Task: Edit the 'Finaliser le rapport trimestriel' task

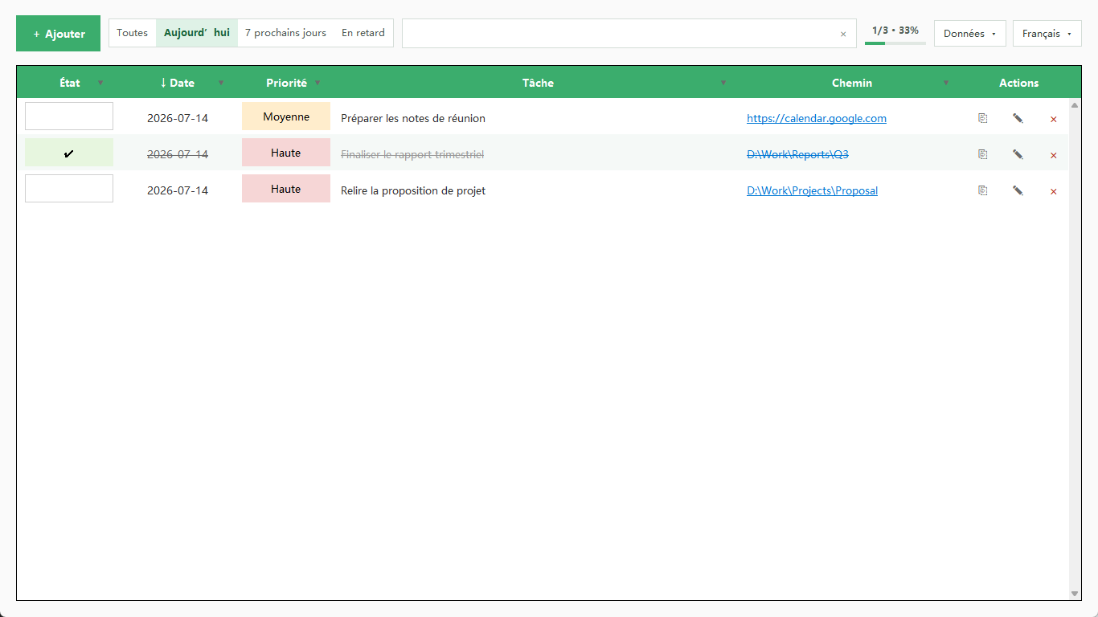Action: (1018, 154)
